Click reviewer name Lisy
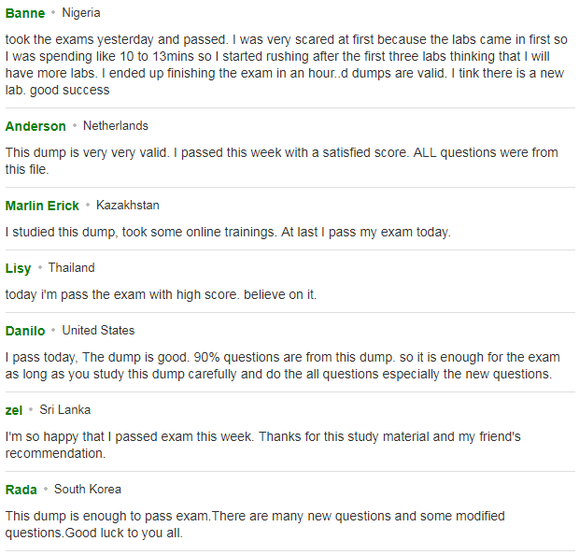 18,268
